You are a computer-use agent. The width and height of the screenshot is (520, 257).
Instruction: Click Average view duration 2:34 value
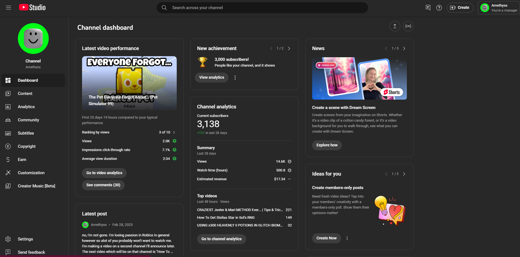[x=166, y=159]
